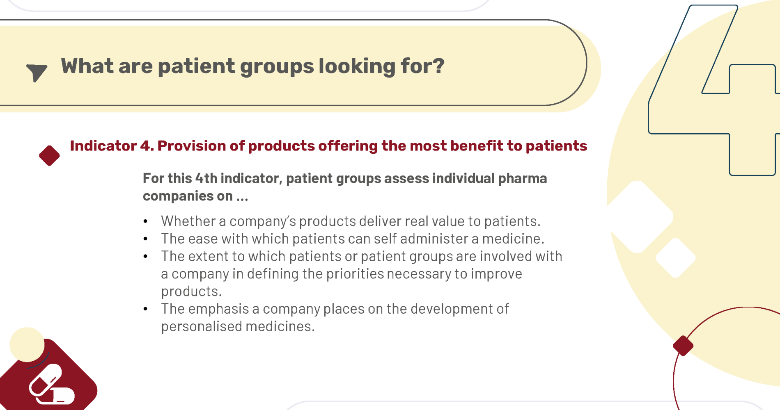Image resolution: width=780 pixels, height=410 pixels.
Task: Click the first bullet point dot
Action: (x=145, y=221)
